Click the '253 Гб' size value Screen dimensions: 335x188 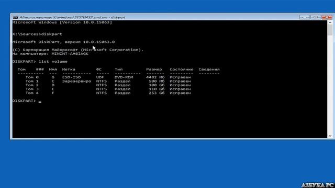tap(157, 93)
